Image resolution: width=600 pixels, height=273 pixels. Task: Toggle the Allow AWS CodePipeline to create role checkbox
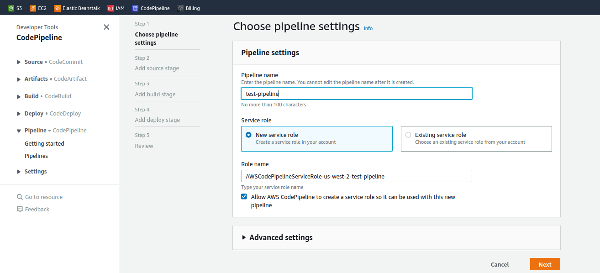coord(244,197)
